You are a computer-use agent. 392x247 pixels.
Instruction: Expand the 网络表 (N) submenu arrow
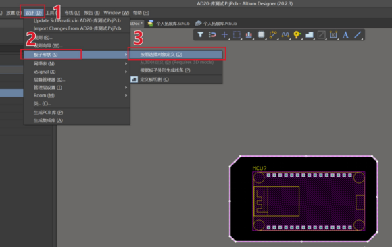[x=126, y=63]
